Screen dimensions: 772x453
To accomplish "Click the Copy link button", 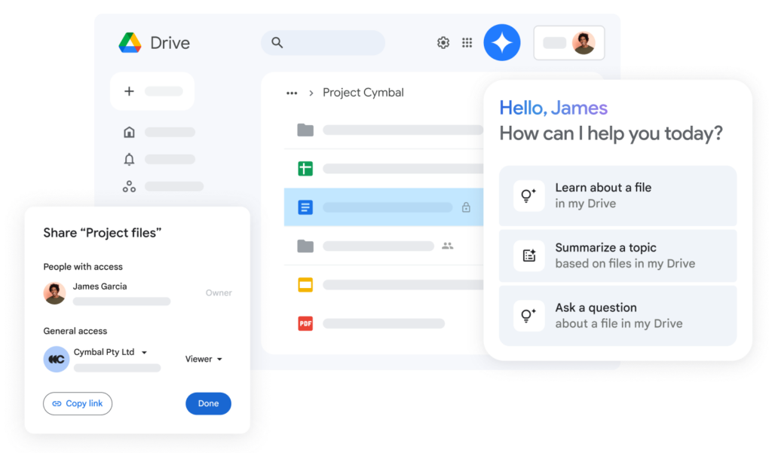I will [x=78, y=404].
